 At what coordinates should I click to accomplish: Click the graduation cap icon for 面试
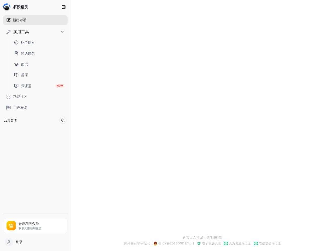pos(16,64)
